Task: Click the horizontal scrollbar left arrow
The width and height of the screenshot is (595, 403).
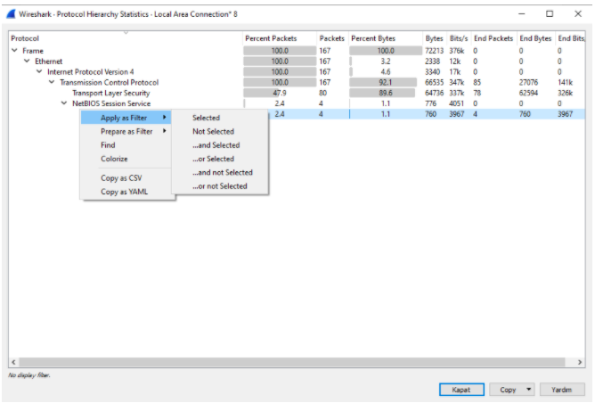Action: click(x=13, y=362)
